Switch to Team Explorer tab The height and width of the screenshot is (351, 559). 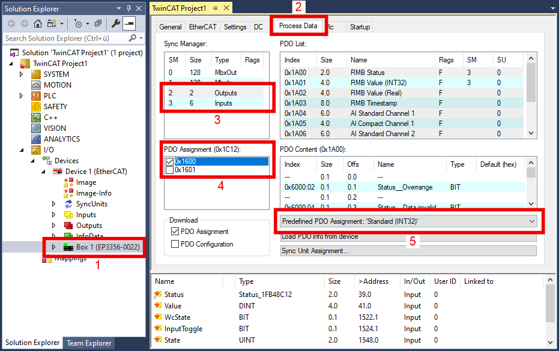[x=89, y=343]
